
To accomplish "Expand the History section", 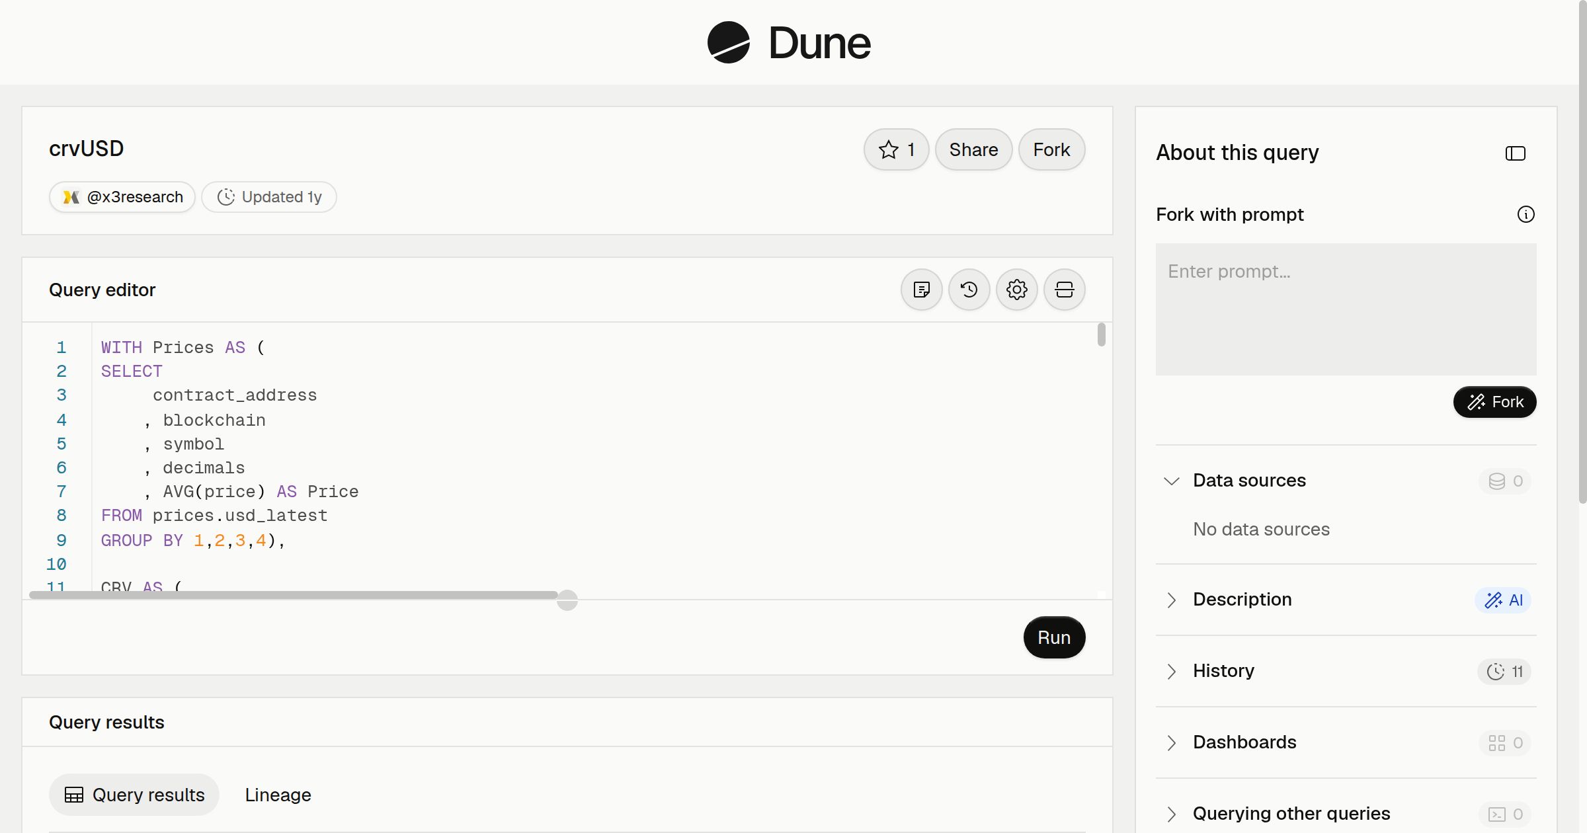I will 1171,671.
